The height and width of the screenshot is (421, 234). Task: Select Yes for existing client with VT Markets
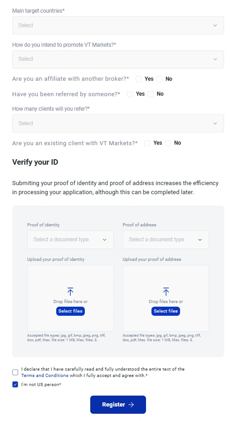click(x=147, y=143)
